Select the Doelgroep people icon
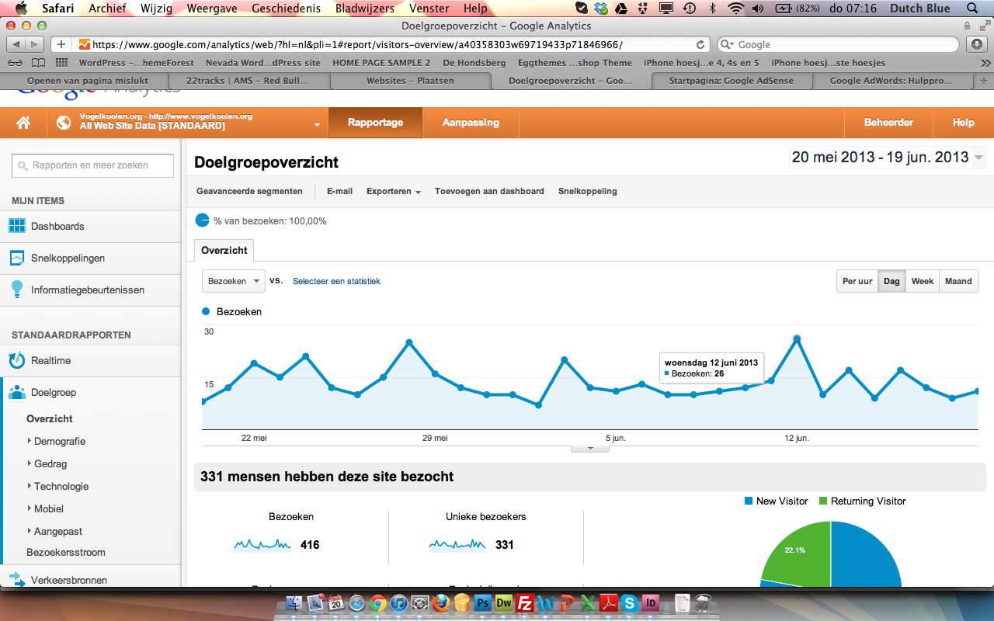Viewport: 994px width, 621px height. coord(17,392)
